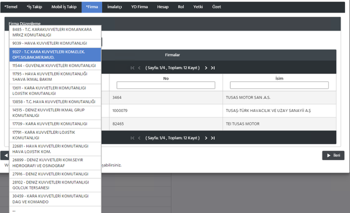Select option 8485 T.C. KARAKUVVETLERI KOM.ANKARA

(55, 32)
